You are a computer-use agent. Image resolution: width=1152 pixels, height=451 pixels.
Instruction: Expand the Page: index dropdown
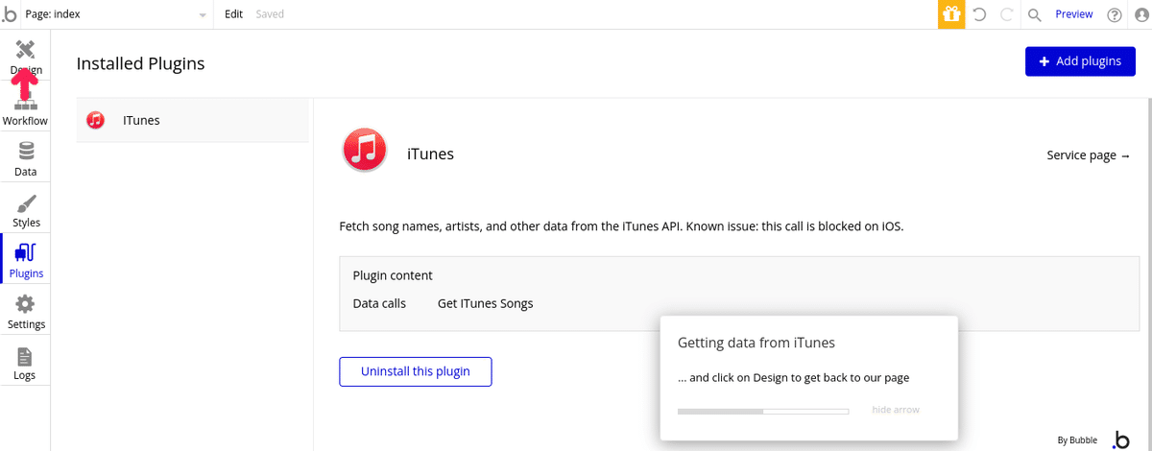(x=115, y=14)
